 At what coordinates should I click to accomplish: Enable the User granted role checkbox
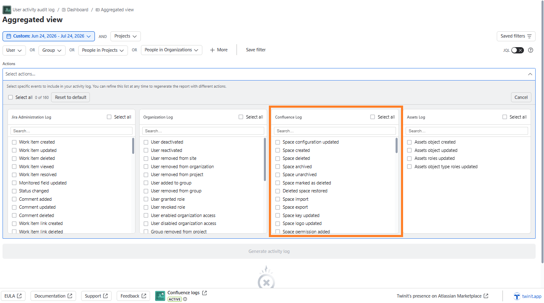click(x=146, y=199)
